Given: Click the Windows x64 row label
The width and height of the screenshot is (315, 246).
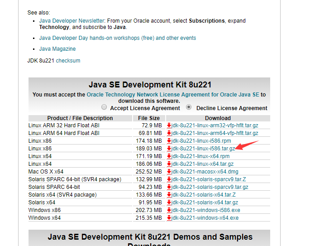Looking at the screenshot, I should coord(44,218).
